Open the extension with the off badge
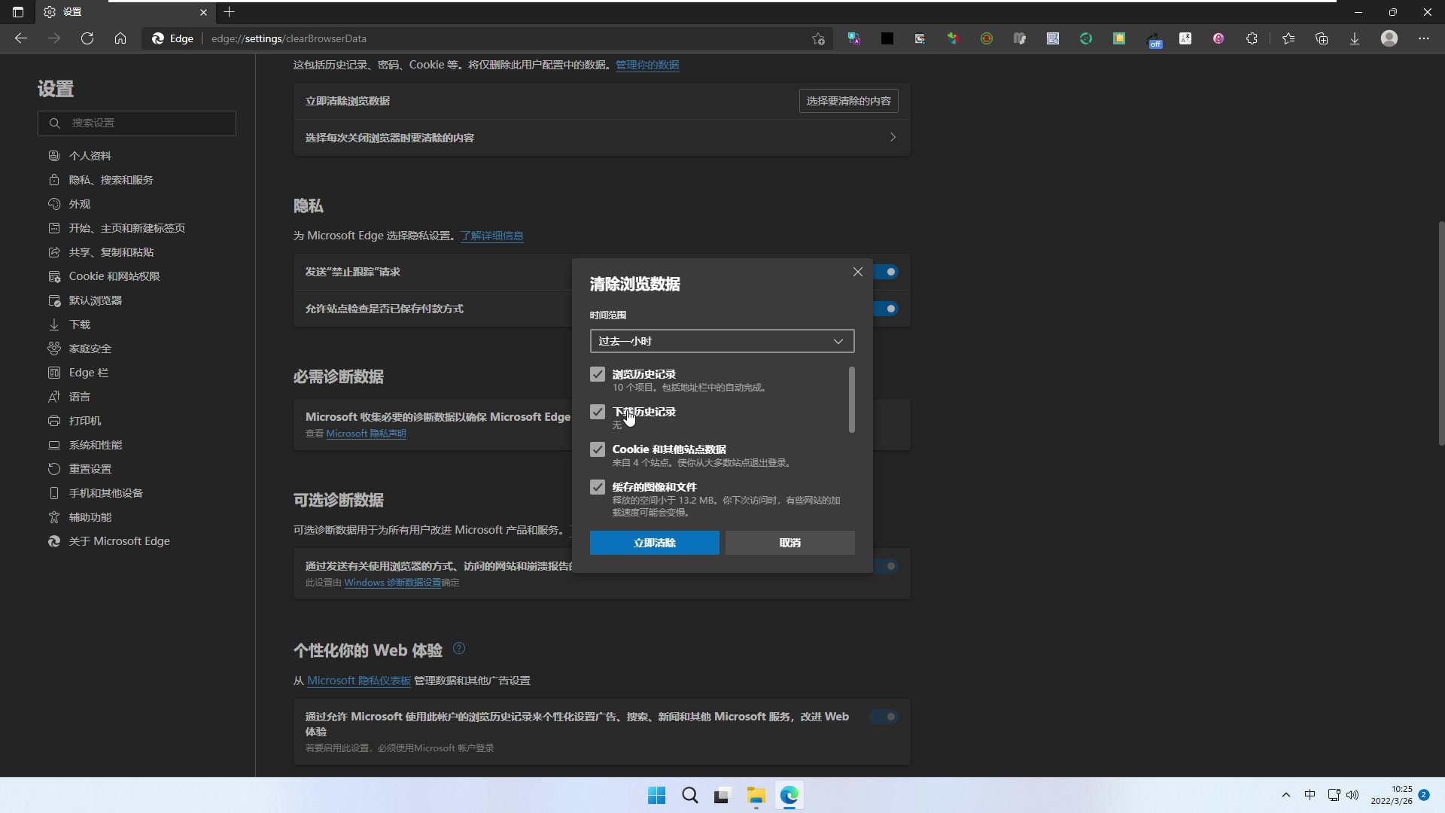The width and height of the screenshot is (1445, 813). pos(1154,40)
